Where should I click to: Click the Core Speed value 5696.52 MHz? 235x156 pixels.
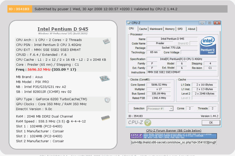click(159, 85)
